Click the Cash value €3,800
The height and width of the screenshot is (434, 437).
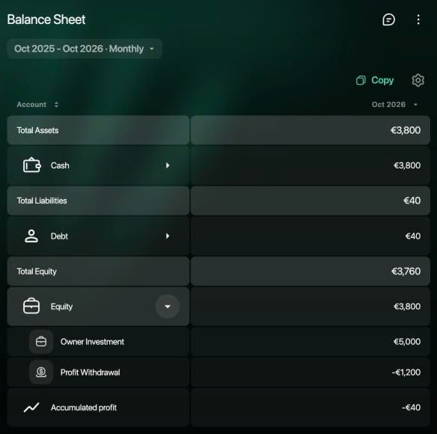[407, 165]
